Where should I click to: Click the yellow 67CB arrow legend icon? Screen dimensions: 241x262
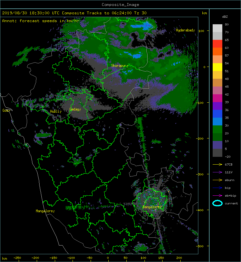point(217,164)
